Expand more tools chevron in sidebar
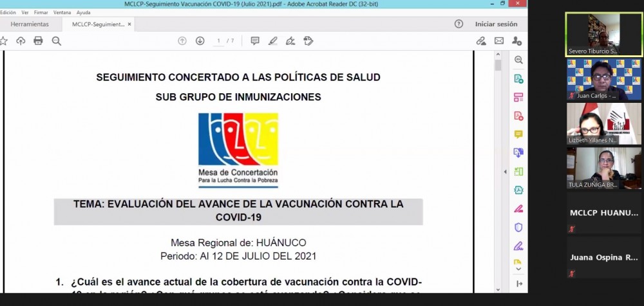Viewport: 644px width, 306px height. (x=518, y=269)
